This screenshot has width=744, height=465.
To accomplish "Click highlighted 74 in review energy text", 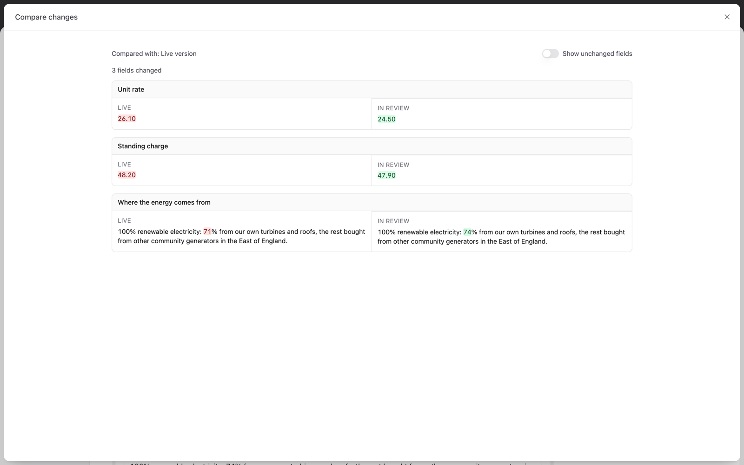I will 467,232.
